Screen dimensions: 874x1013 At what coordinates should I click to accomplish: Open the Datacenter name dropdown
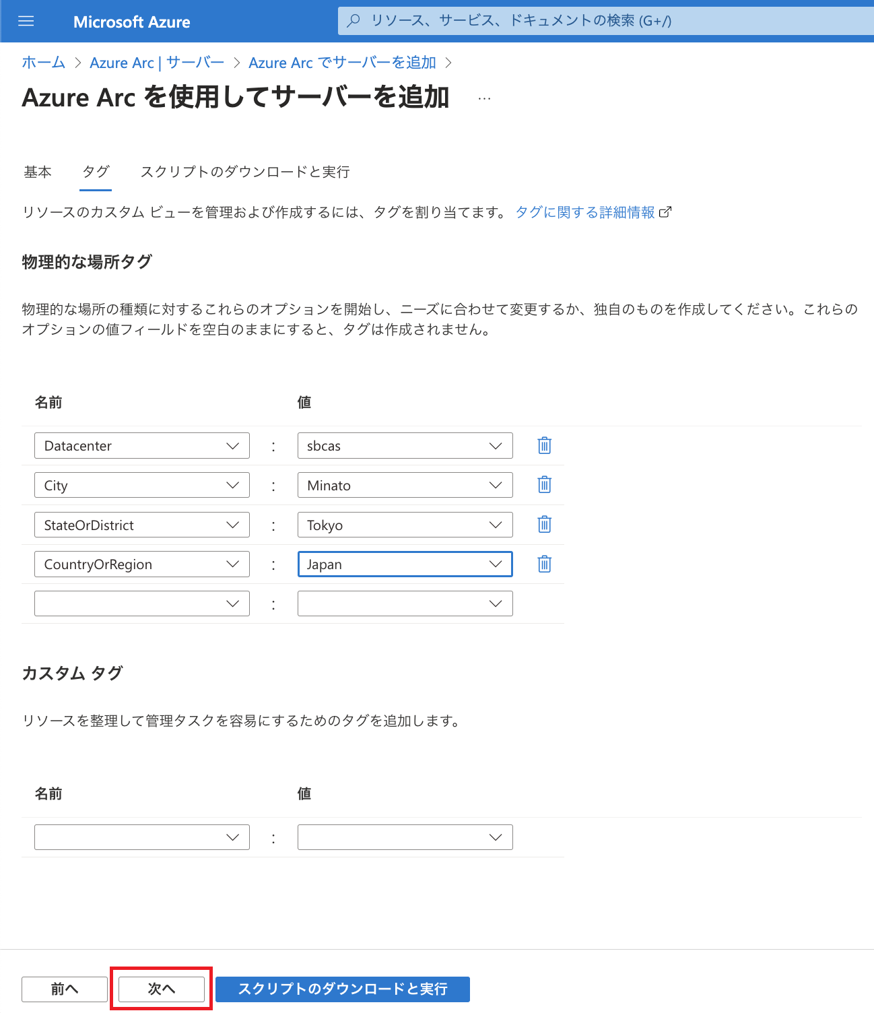tap(142, 446)
